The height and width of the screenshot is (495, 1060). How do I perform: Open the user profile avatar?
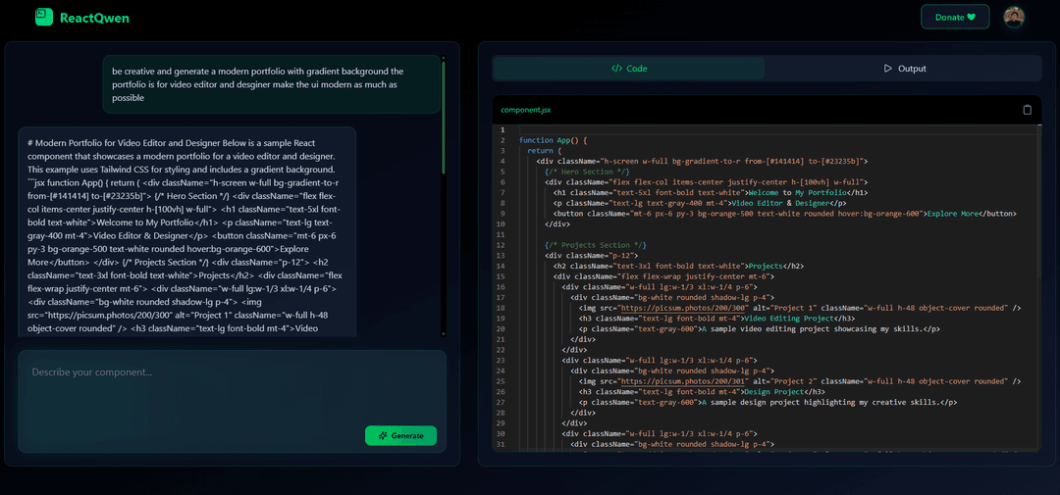(1014, 17)
